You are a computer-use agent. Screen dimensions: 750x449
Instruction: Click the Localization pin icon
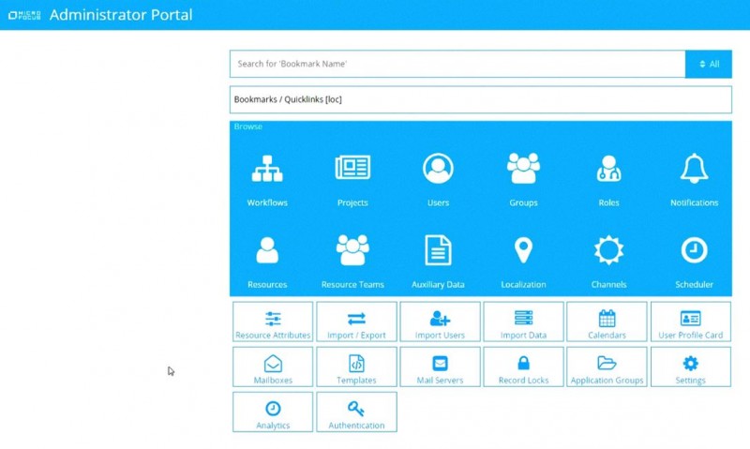pyautogui.click(x=523, y=250)
